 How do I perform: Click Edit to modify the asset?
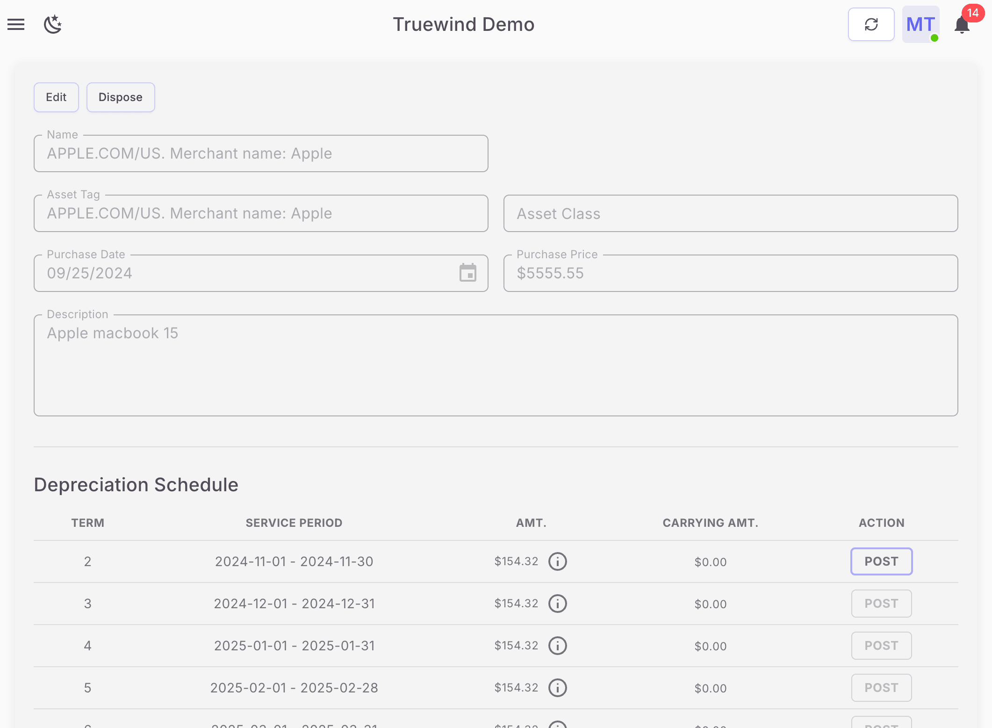click(56, 97)
